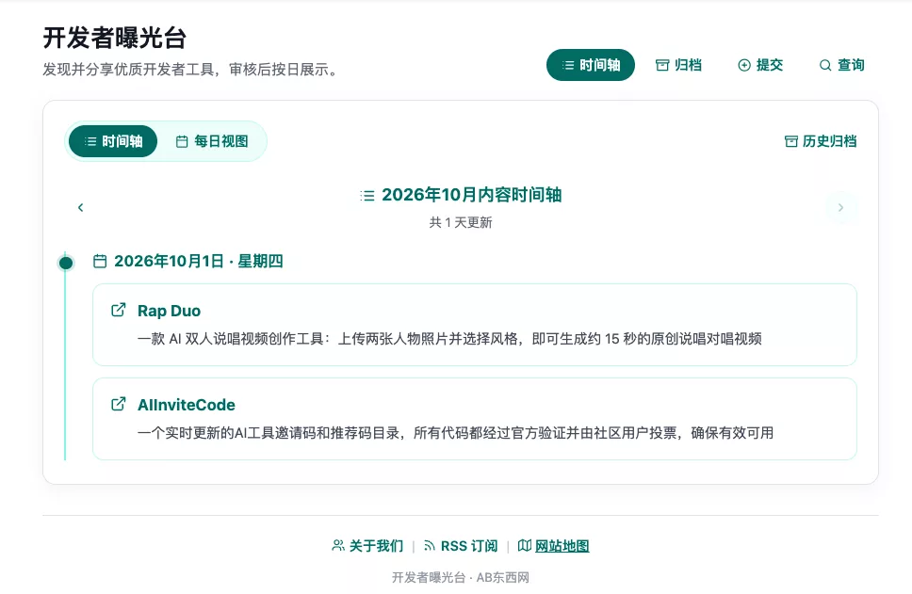Select the 时间轴 view toggle inside the card
The image size is (912, 594).
tap(113, 141)
